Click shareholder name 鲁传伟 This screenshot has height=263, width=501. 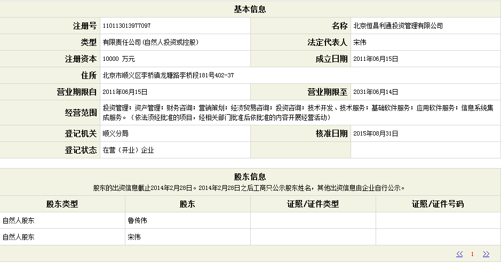138,220
